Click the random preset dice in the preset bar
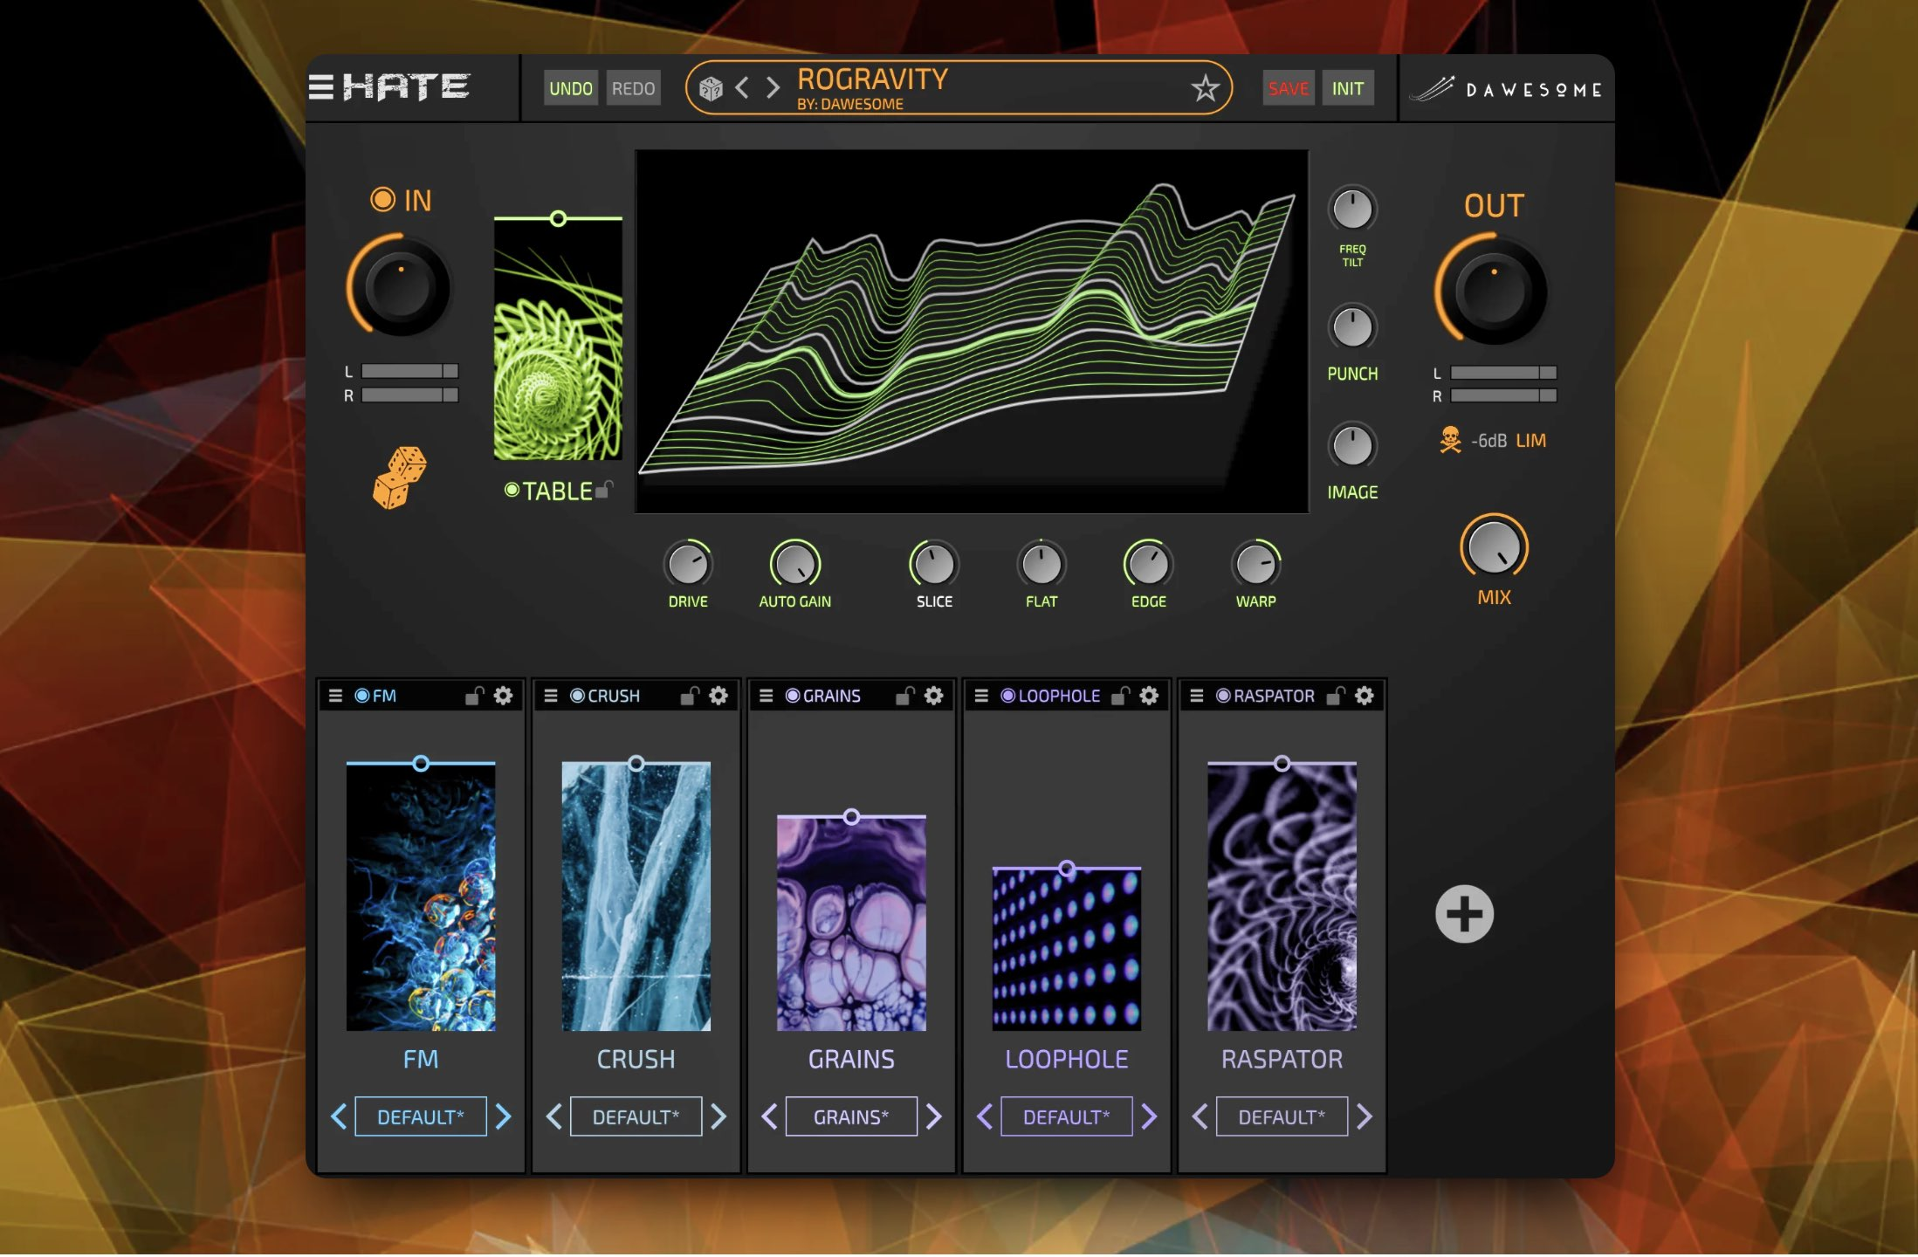This screenshot has height=1257, width=1918. pos(711,88)
